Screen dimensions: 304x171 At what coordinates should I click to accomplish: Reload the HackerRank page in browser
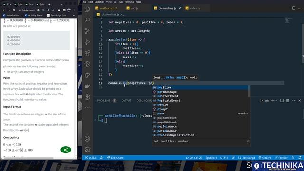point(14,10)
